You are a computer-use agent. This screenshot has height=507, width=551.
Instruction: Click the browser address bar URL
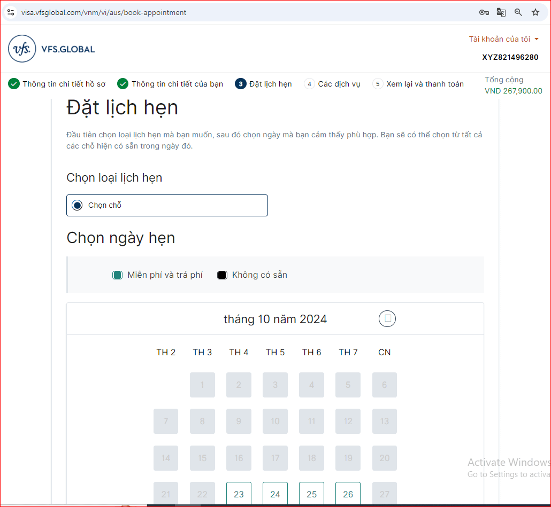(x=104, y=12)
